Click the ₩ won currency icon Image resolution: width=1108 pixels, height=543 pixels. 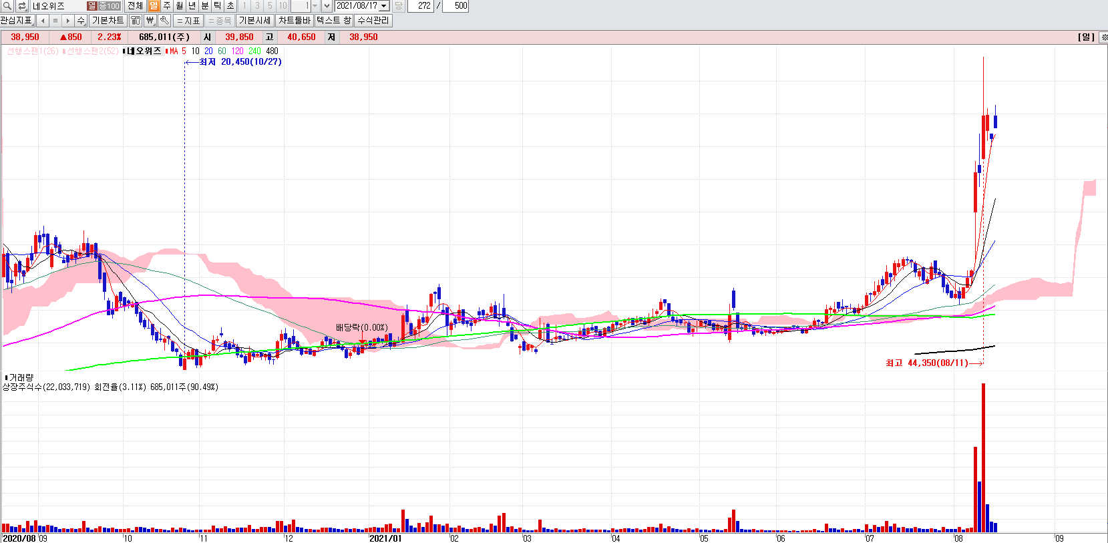coord(150,21)
